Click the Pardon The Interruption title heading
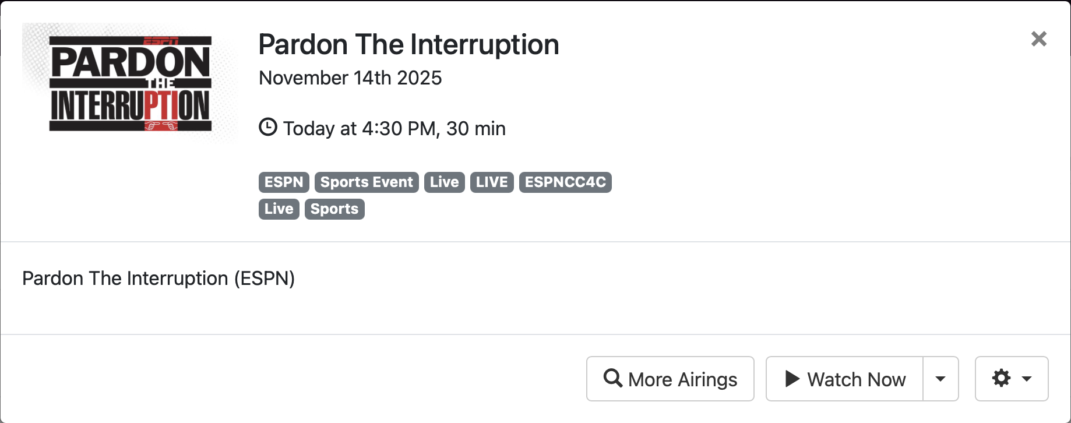 [x=408, y=45]
